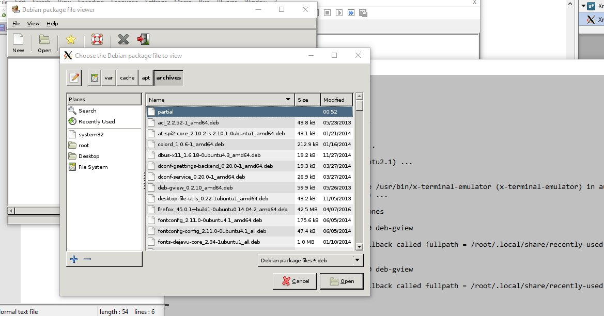Click the 42.5 MB size cell

coord(307,210)
